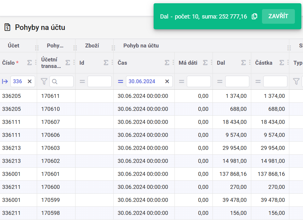
Task: Close the notification with ZAVŘÍT
Action: 278,16
